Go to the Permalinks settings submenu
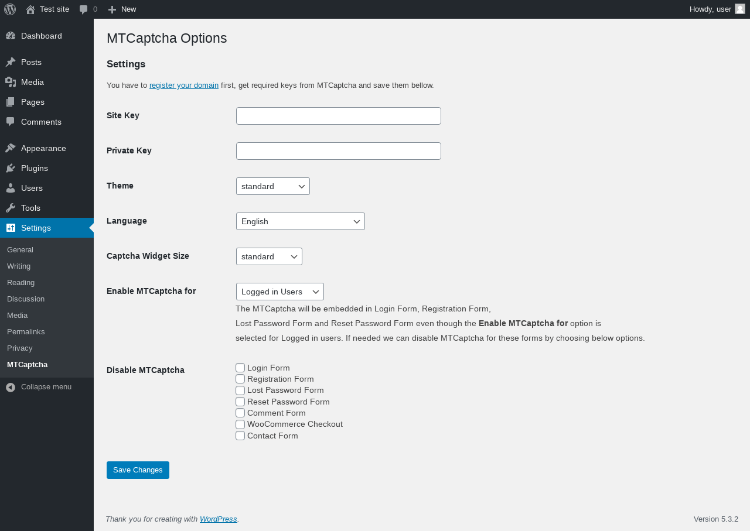This screenshot has width=750, height=531. coord(26,331)
